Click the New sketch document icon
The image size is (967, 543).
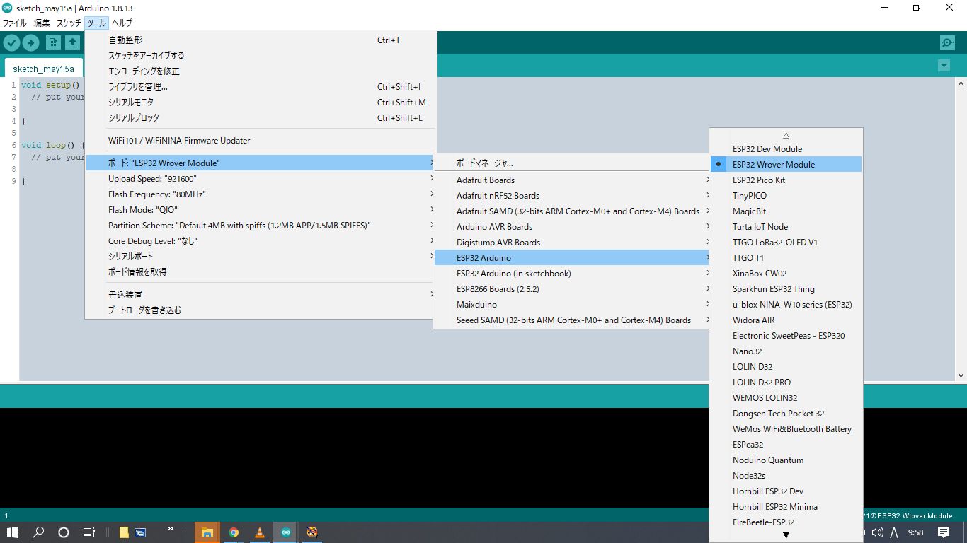(53, 43)
